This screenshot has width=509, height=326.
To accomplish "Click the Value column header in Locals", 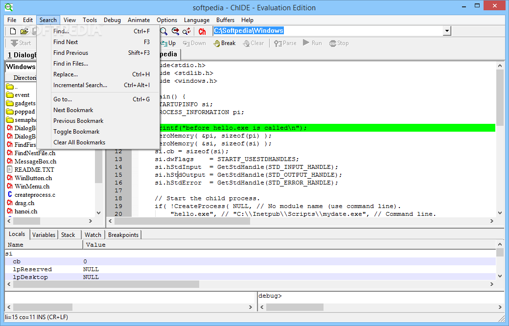I will click(290, 245).
